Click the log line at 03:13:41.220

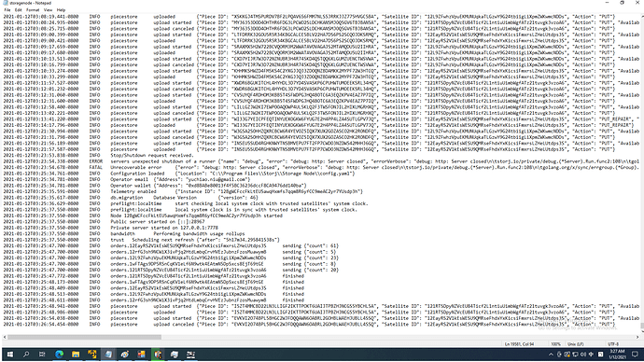pos(321,119)
